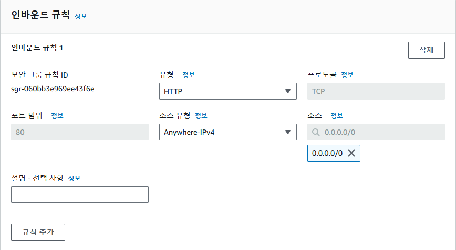
Task: Open 정보 link next to 프로토콜
Action: tap(347, 75)
